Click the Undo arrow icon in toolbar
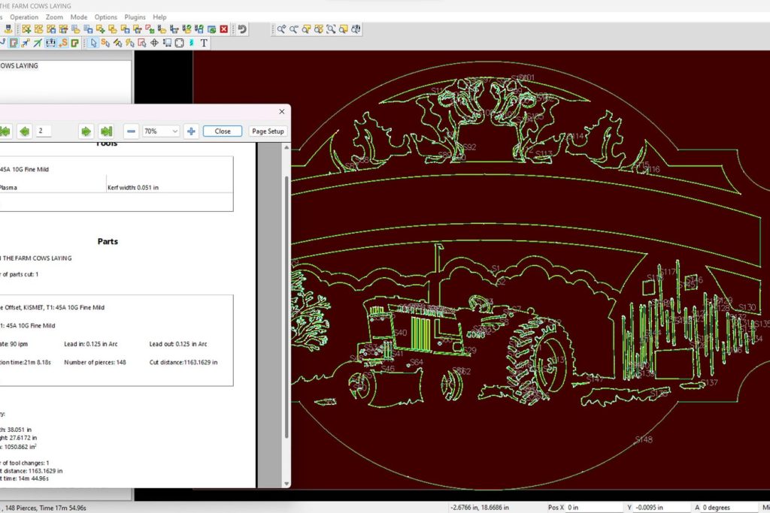Viewport: 770px width, 513px height. click(242, 29)
